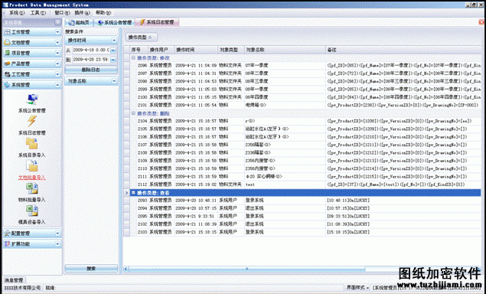Select the 系统日志管理 tab
The width and height of the screenshot is (486, 294).
[157, 22]
